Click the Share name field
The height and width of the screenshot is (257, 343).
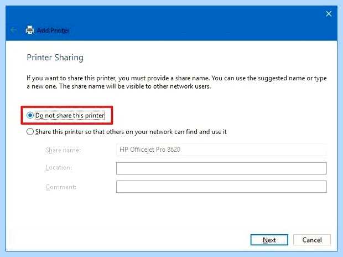(x=221, y=150)
